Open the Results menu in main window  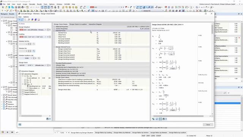(x=39, y=4)
